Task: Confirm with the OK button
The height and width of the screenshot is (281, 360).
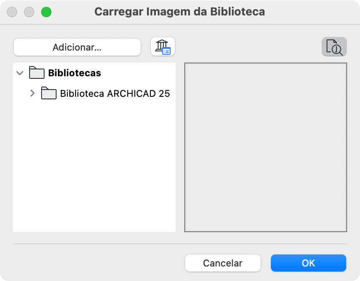Action: (x=308, y=263)
